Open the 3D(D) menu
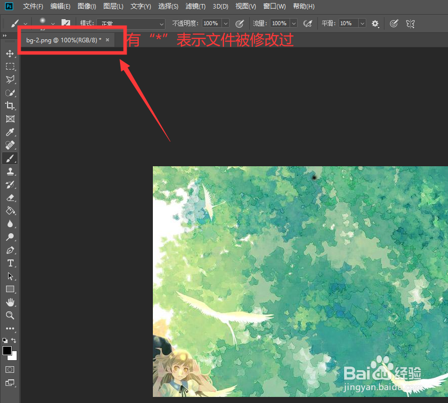 220,6
